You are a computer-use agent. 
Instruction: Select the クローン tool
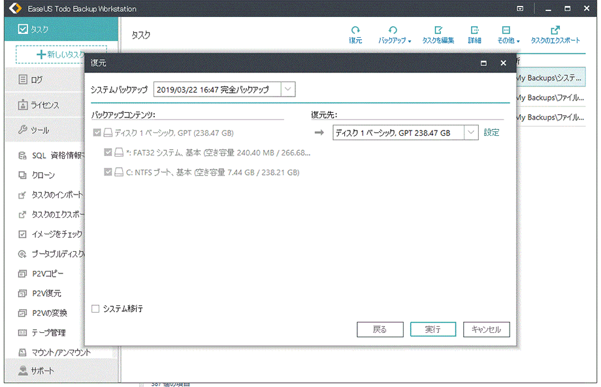pos(37,175)
